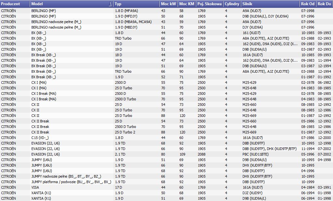Select the 1.9 D (MFDJY) type cell
The image size is (333, 201).
coord(126,16)
